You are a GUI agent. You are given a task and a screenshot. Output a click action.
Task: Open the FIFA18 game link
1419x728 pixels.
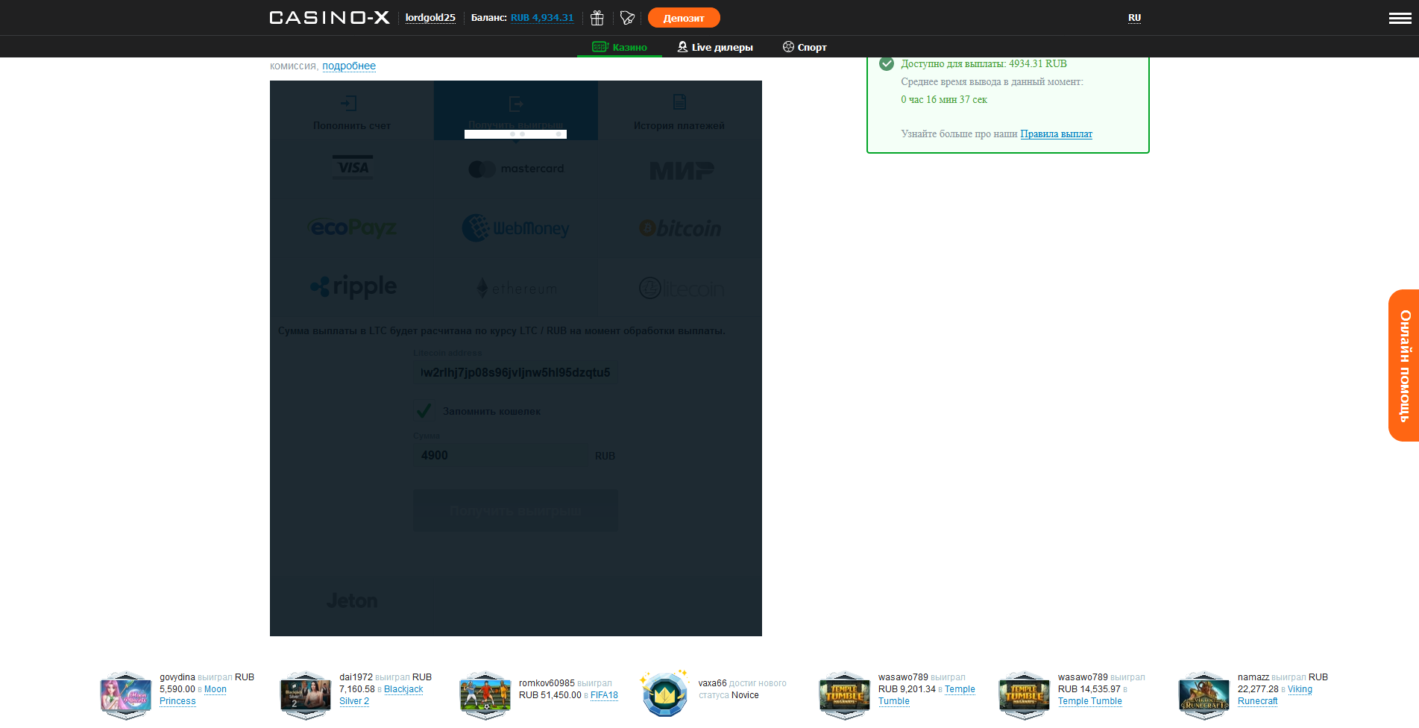[x=604, y=695]
